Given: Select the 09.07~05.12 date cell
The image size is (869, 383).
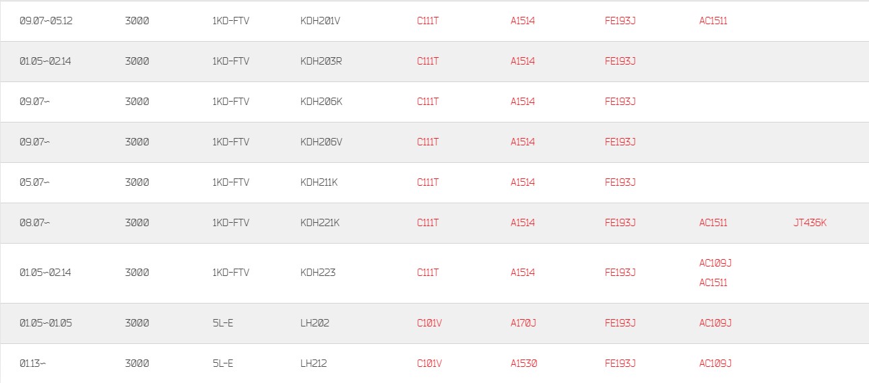Looking at the screenshot, I should [x=46, y=21].
